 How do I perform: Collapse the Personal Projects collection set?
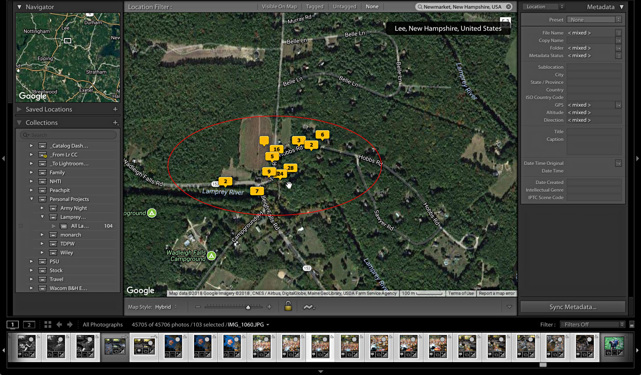click(x=31, y=199)
